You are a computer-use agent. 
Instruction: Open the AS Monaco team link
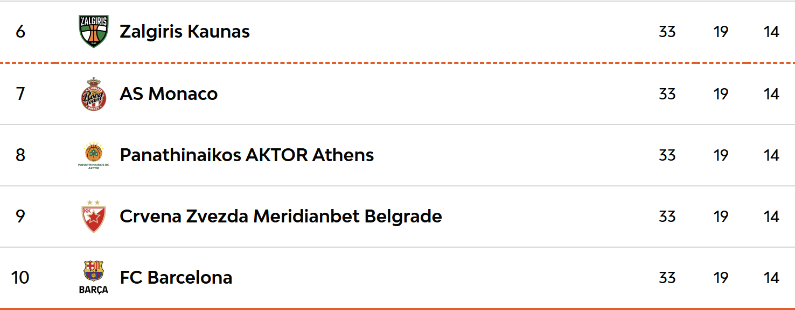[x=169, y=94]
